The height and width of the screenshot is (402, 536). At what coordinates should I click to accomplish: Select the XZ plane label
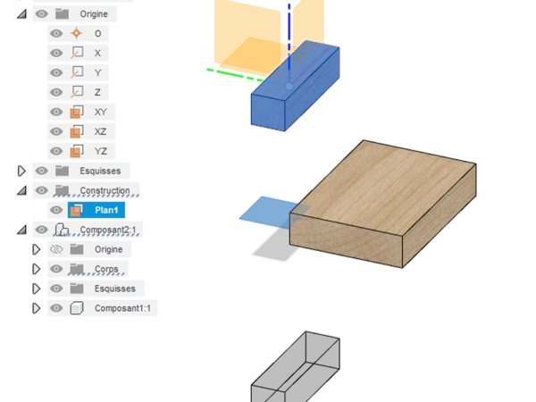[x=100, y=132]
